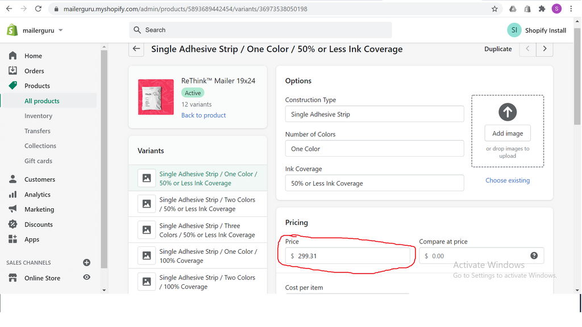The height and width of the screenshot is (327, 582).
Task: Click Choose existing link
Action: click(508, 181)
